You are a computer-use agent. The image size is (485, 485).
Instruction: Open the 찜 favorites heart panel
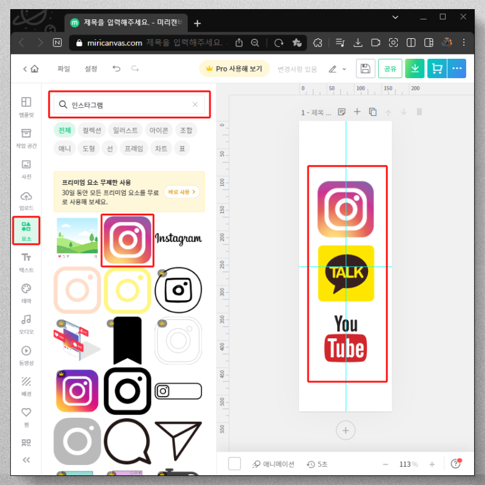(x=26, y=417)
